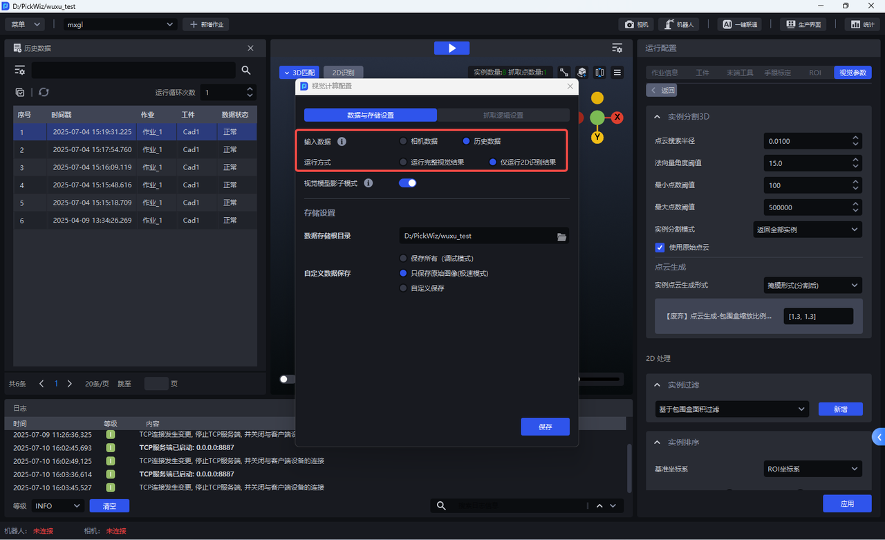The image size is (885, 540).
Task: Open the 相机 camera panel
Action: tap(636, 24)
